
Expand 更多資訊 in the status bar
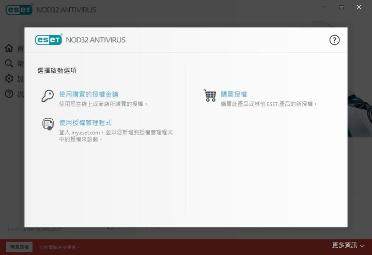pos(344,245)
